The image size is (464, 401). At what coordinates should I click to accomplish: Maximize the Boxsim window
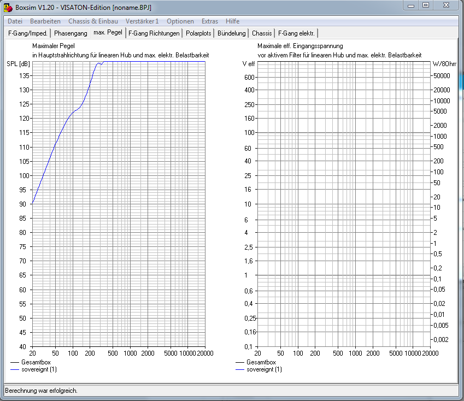(x=426, y=5)
